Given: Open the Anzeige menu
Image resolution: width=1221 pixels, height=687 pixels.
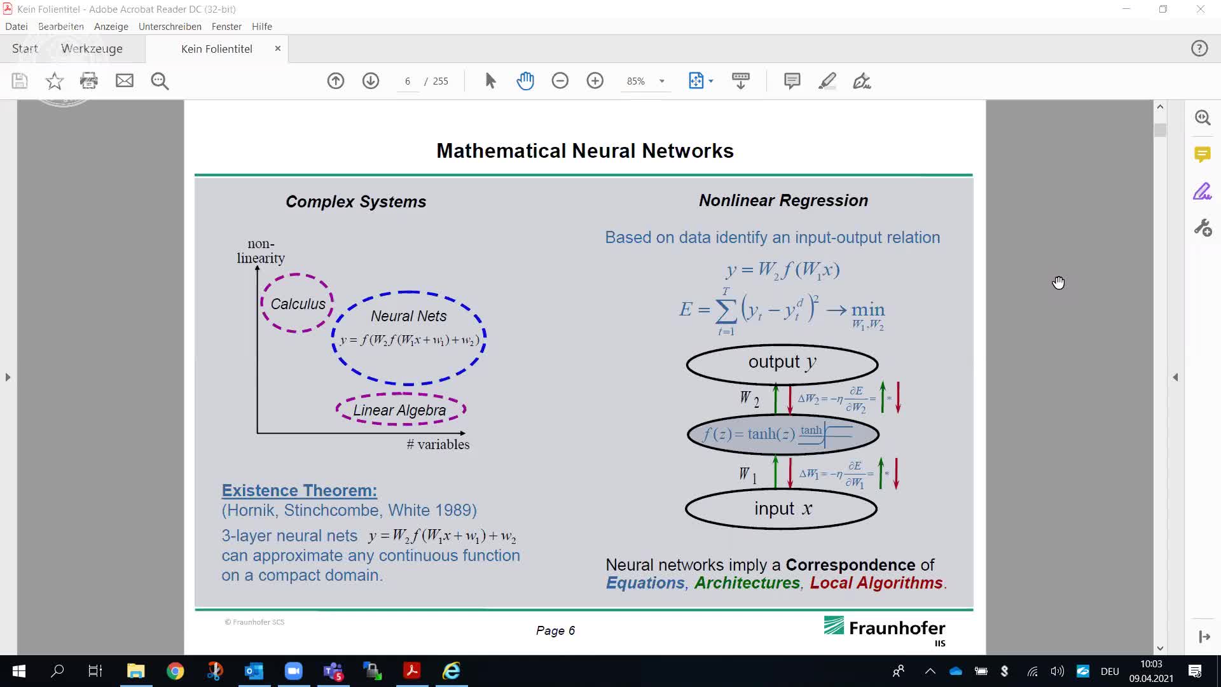Looking at the screenshot, I should 111,26.
